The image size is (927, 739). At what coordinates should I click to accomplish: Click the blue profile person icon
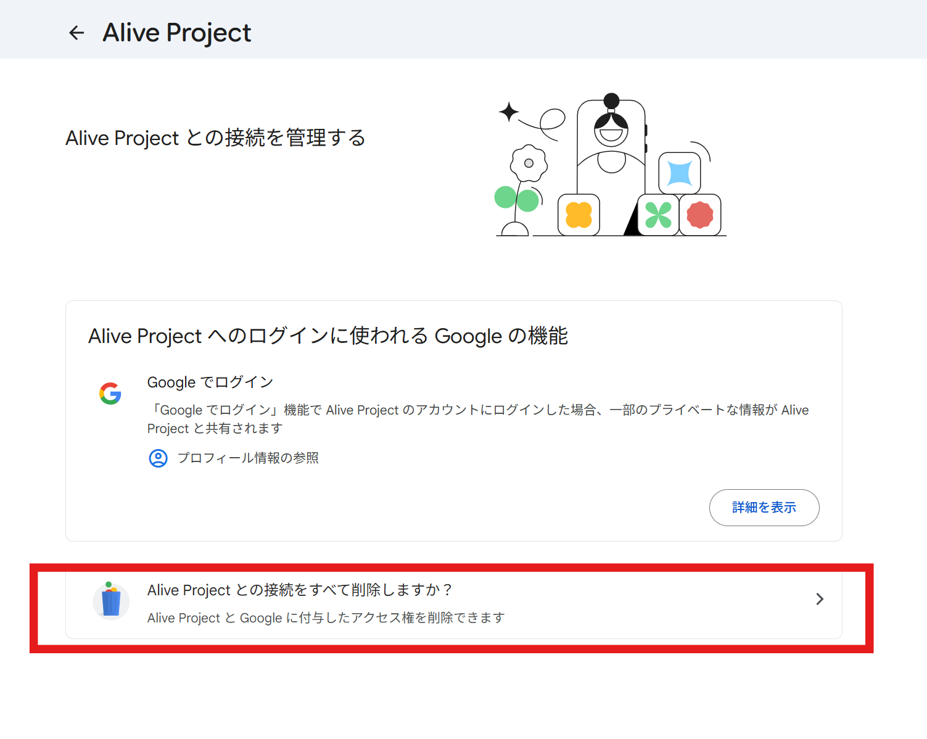[159, 458]
